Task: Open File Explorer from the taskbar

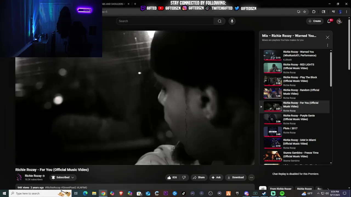Action: (94, 193)
